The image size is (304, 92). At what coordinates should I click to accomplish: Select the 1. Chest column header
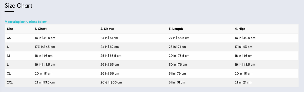(41, 29)
